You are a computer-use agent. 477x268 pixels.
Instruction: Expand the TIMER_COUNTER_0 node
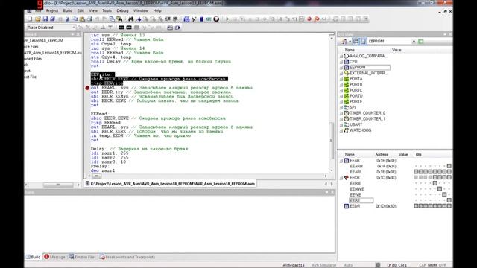coord(341,113)
